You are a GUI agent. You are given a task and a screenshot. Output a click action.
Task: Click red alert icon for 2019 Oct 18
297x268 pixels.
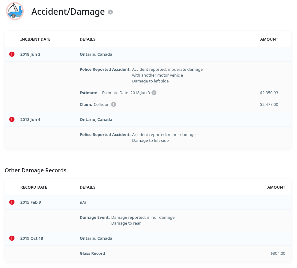point(12,238)
